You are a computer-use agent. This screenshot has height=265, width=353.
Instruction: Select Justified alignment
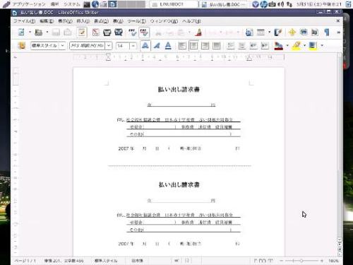(x=217, y=45)
